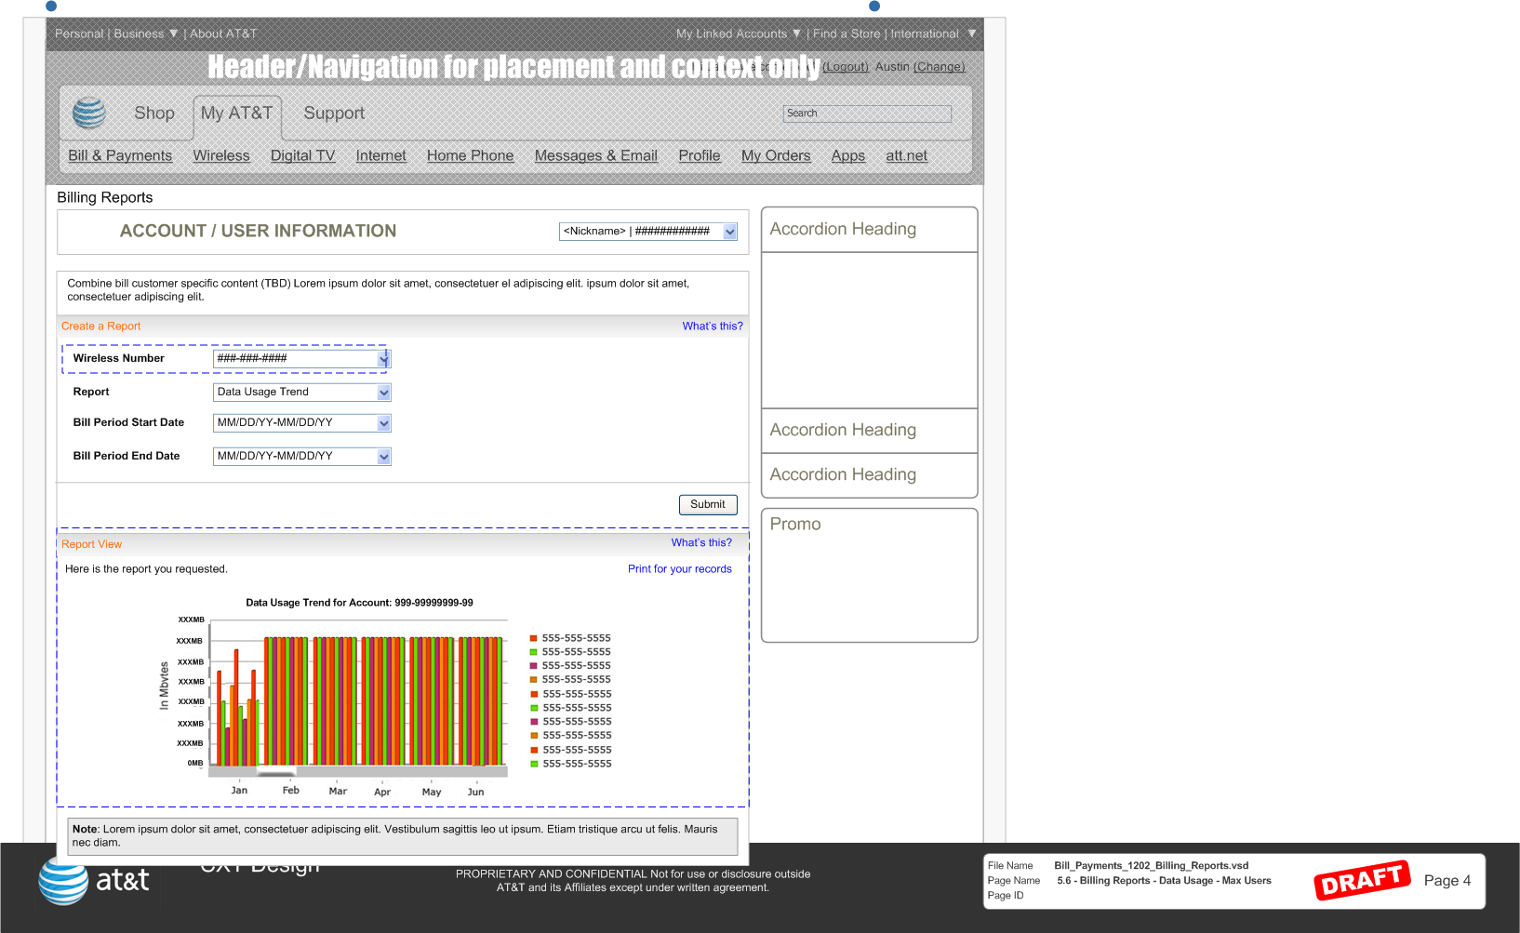Open Wireless menu link

tap(221, 155)
